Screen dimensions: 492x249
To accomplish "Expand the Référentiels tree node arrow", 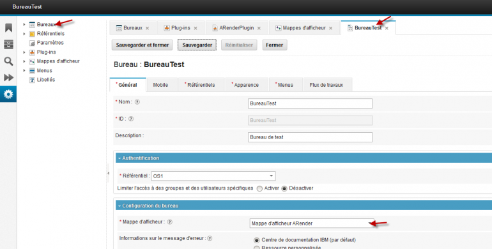I will click(24, 34).
